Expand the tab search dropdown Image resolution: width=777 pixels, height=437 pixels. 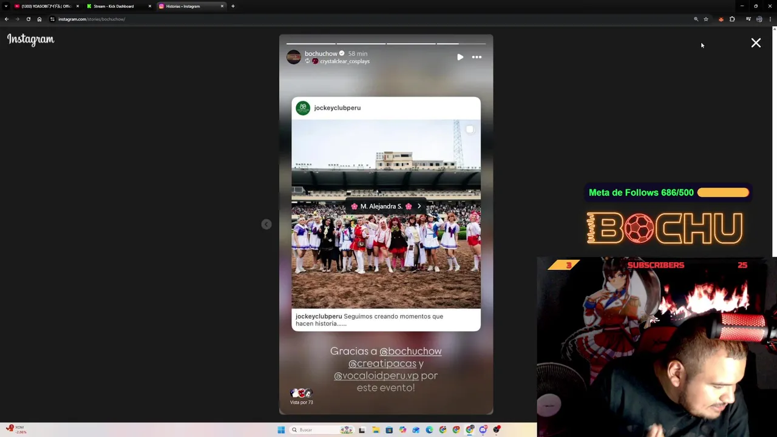click(x=5, y=6)
